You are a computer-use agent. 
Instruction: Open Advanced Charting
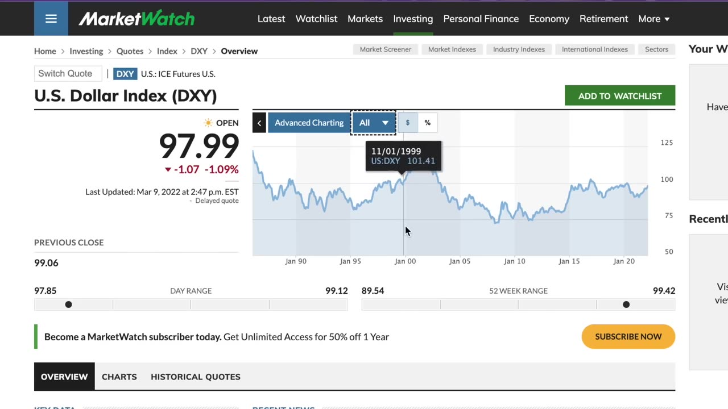(309, 123)
